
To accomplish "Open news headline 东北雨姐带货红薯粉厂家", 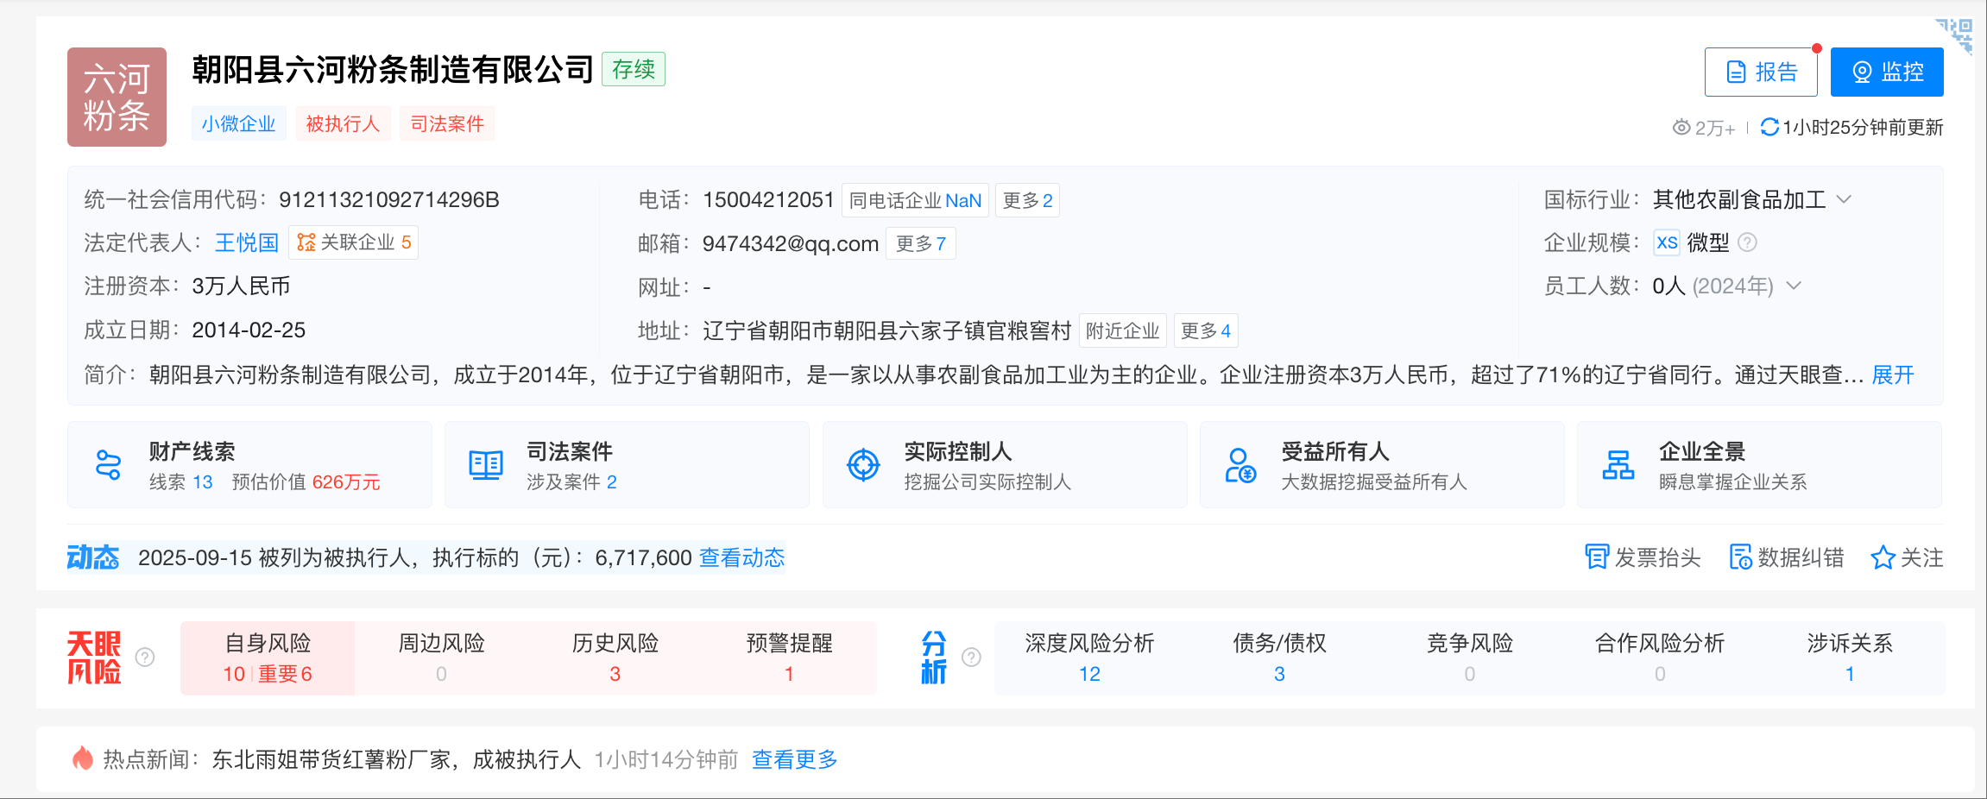I will [x=397, y=759].
